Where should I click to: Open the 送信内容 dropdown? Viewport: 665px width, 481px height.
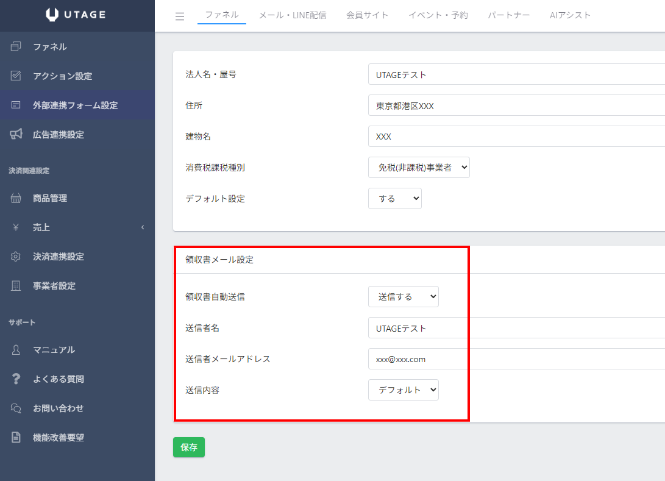403,390
